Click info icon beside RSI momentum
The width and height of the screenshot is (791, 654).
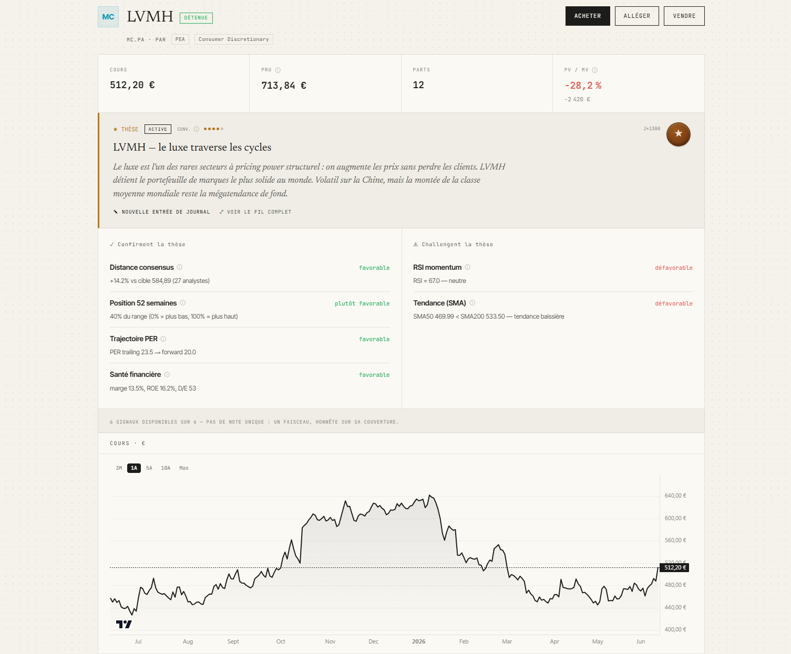(x=468, y=267)
